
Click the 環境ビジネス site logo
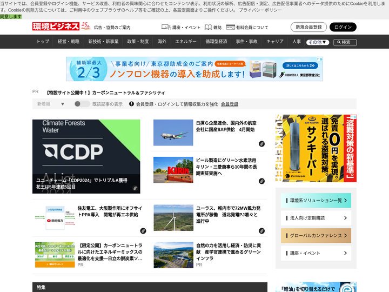[x=56, y=26]
